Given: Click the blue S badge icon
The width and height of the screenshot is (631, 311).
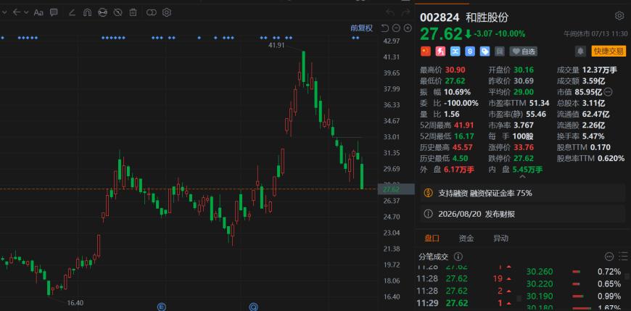Looking at the screenshot, I should tap(470, 51).
